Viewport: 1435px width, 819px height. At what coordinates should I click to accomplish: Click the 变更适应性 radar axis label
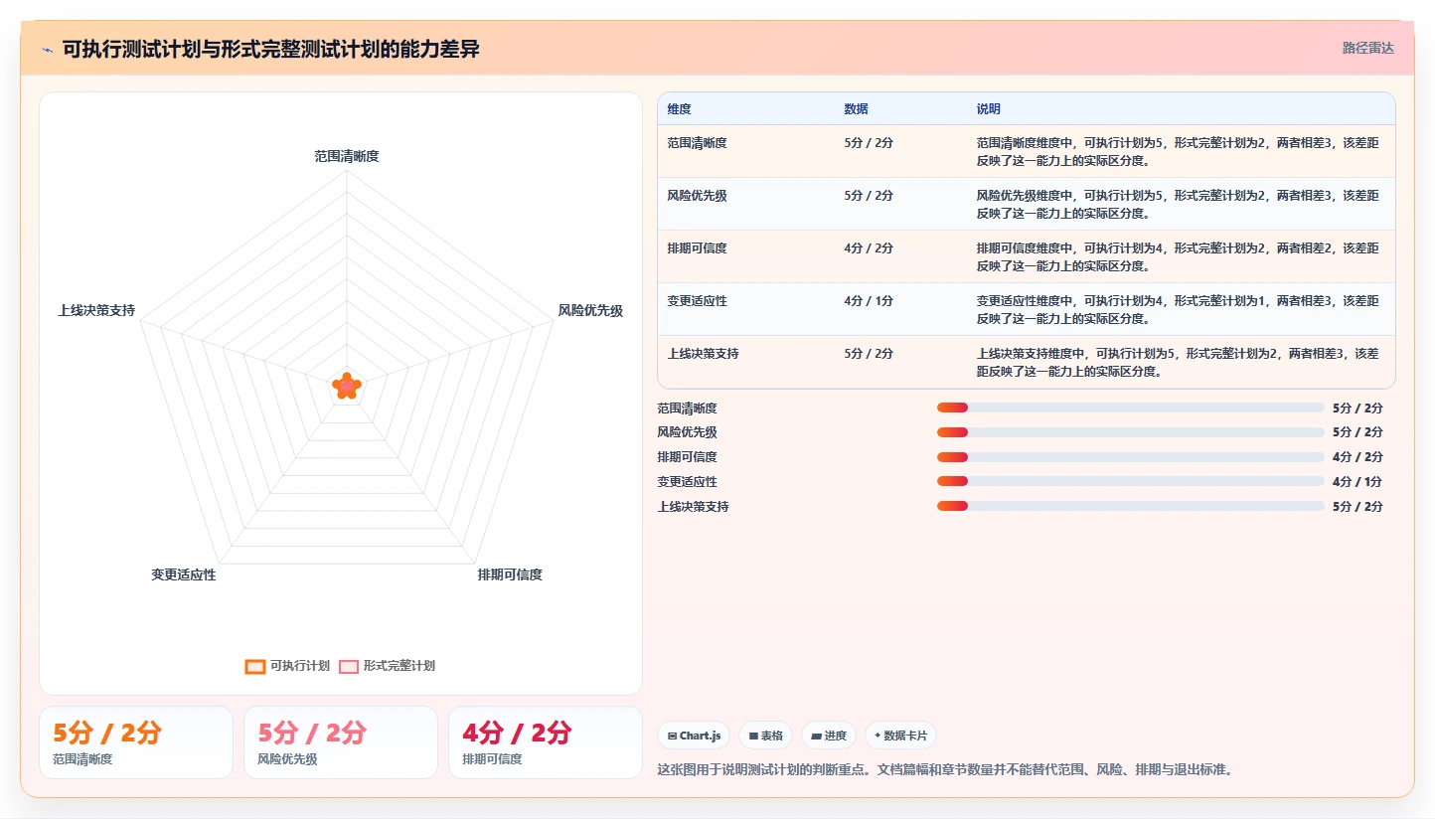coord(184,575)
